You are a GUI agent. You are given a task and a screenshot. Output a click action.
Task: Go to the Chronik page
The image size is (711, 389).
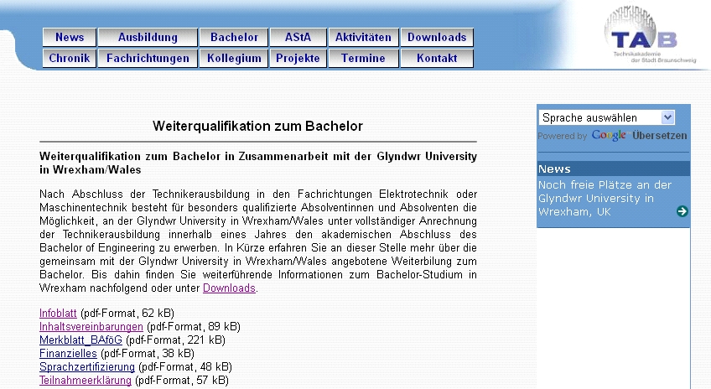70,59
